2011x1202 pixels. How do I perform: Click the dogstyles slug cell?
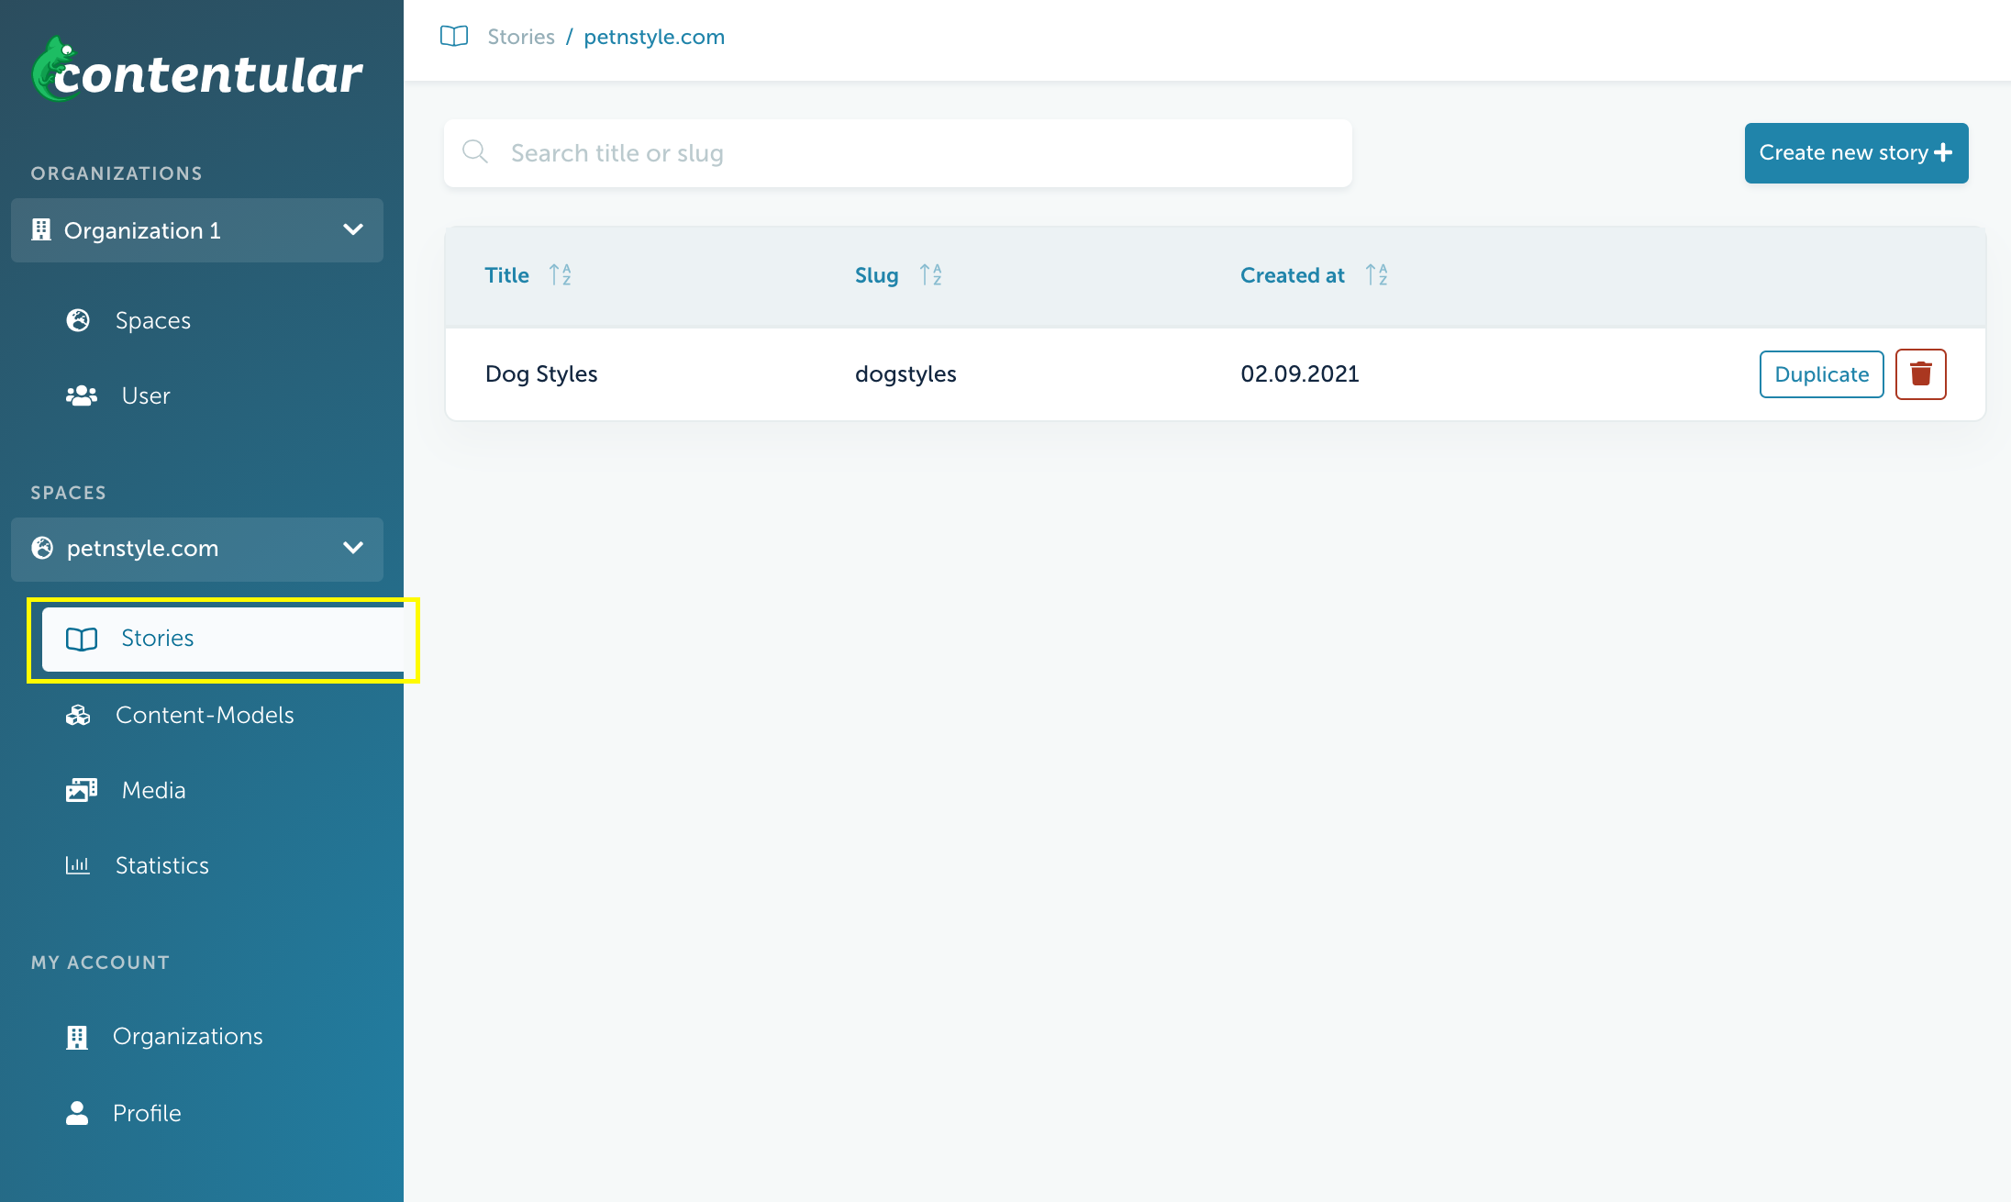coord(906,374)
